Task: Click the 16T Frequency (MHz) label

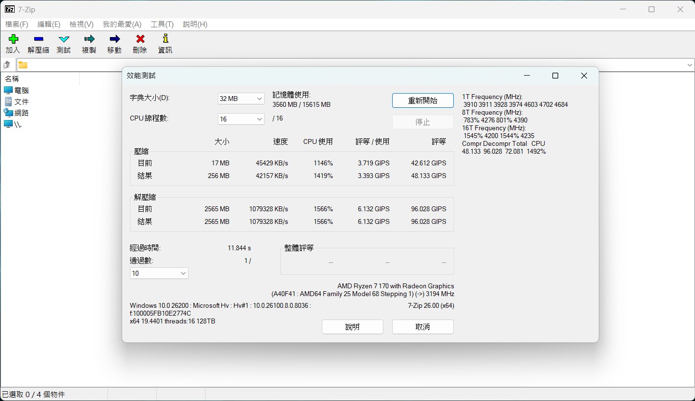Action: (494, 128)
